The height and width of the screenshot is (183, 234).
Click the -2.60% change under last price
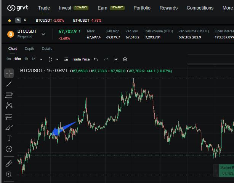pos(64,38)
